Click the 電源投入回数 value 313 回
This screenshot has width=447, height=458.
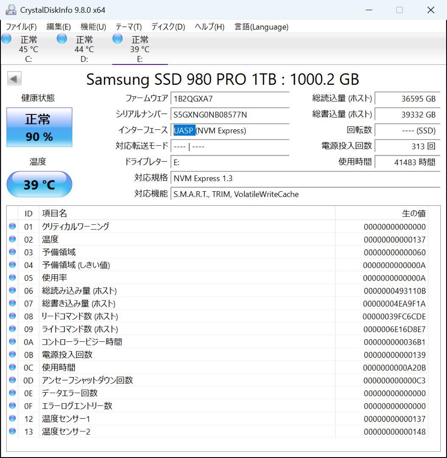point(408,146)
